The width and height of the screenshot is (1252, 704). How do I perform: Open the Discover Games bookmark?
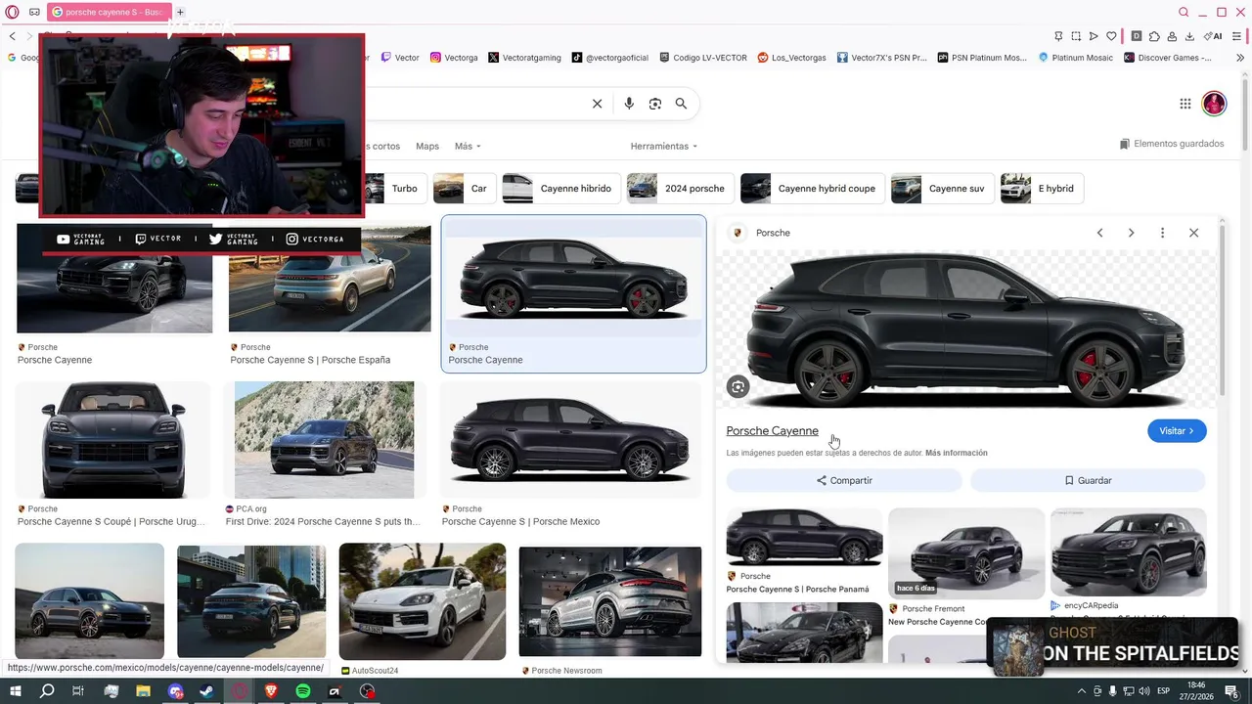pyautogui.click(x=1168, y=58)
